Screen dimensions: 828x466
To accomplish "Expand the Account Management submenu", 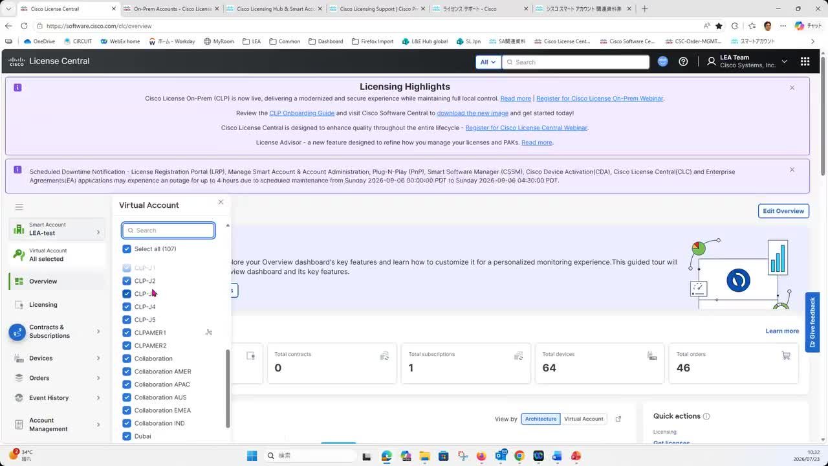I will coord(98,425).
